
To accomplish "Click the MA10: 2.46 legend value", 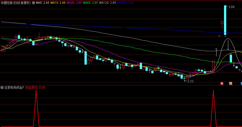I will coord(58,2).
